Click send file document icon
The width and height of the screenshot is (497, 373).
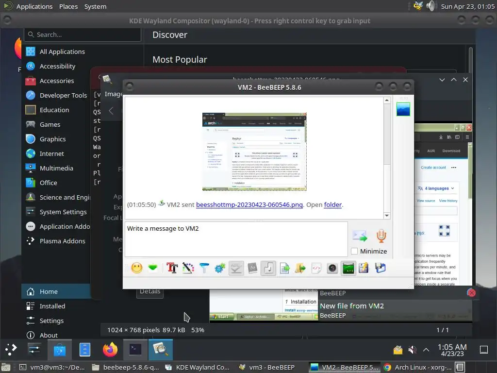point(284,268)
